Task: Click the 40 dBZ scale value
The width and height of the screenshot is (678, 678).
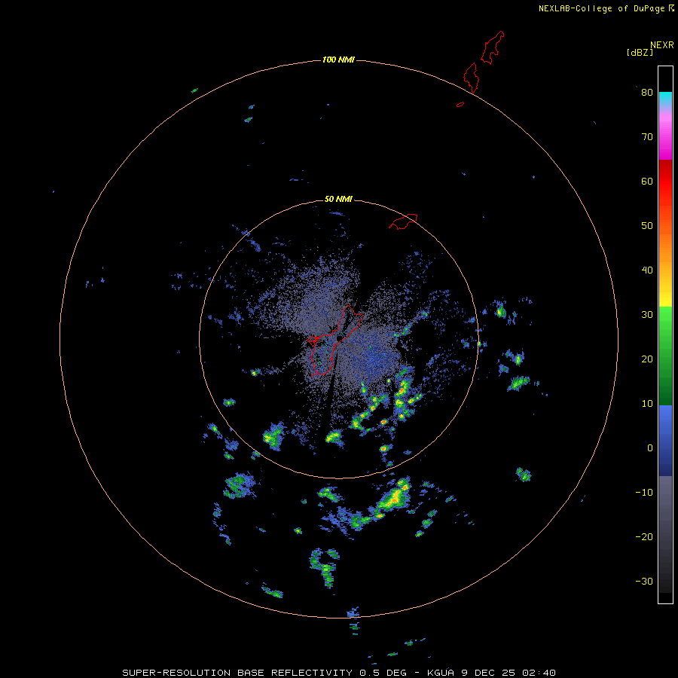Action: point(647,270)
